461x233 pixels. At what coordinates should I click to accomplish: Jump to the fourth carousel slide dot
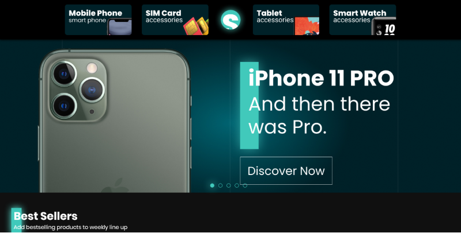point(237,185)
